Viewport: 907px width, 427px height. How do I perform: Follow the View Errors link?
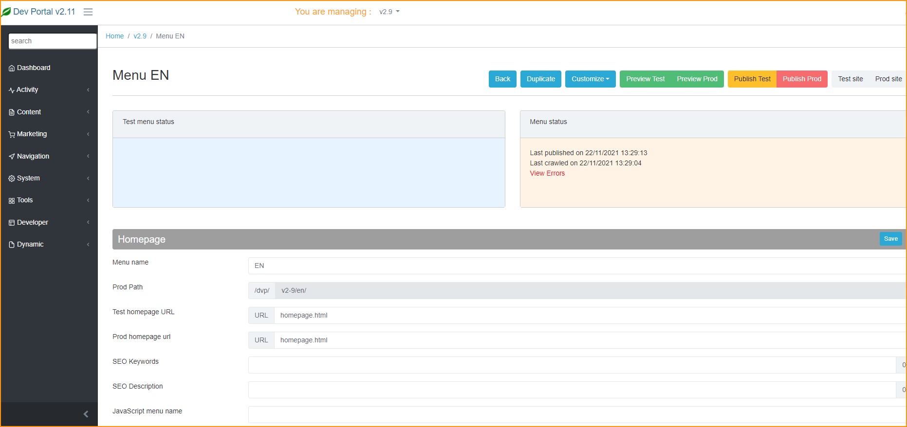[547, 173]
